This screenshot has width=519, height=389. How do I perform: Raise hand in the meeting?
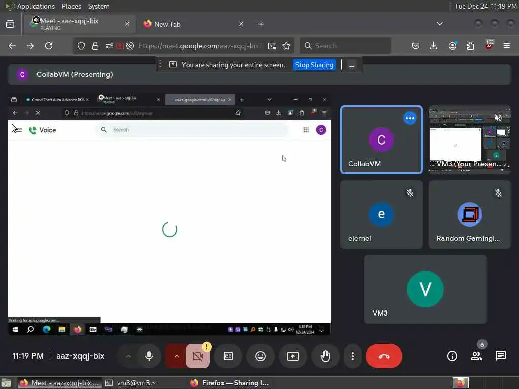325,356
